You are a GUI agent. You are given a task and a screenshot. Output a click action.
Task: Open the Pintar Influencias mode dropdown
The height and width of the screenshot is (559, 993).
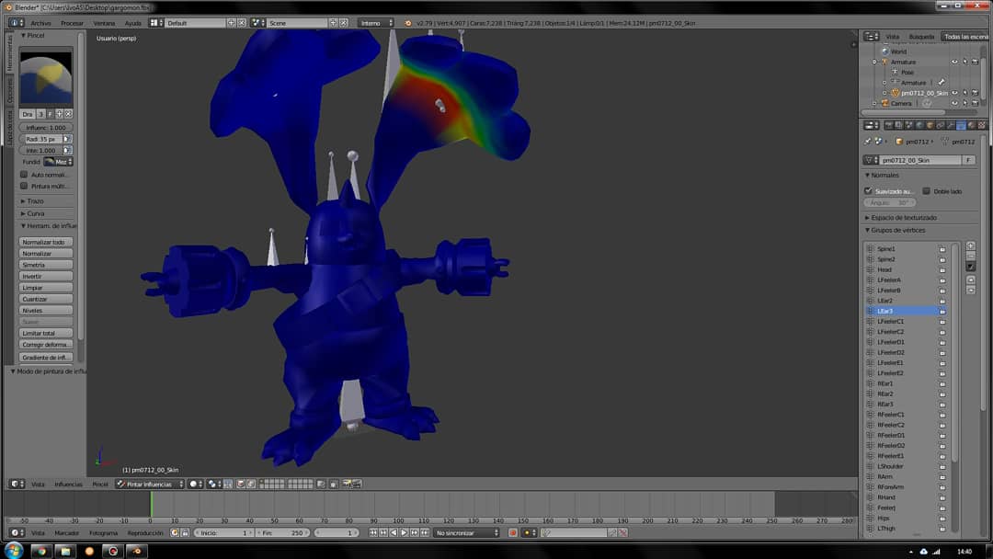pyautogui.click(x=150, y=485)
